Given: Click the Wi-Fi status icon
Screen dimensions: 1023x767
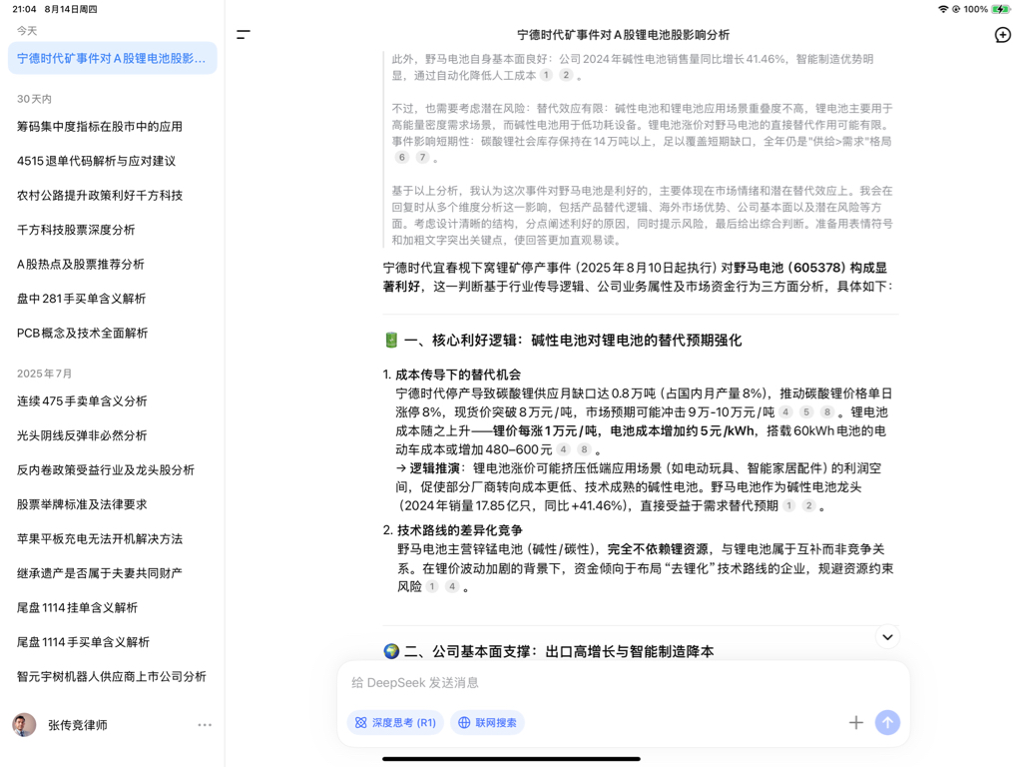Looking at the screenshot, I should click(x=943, y=9).
